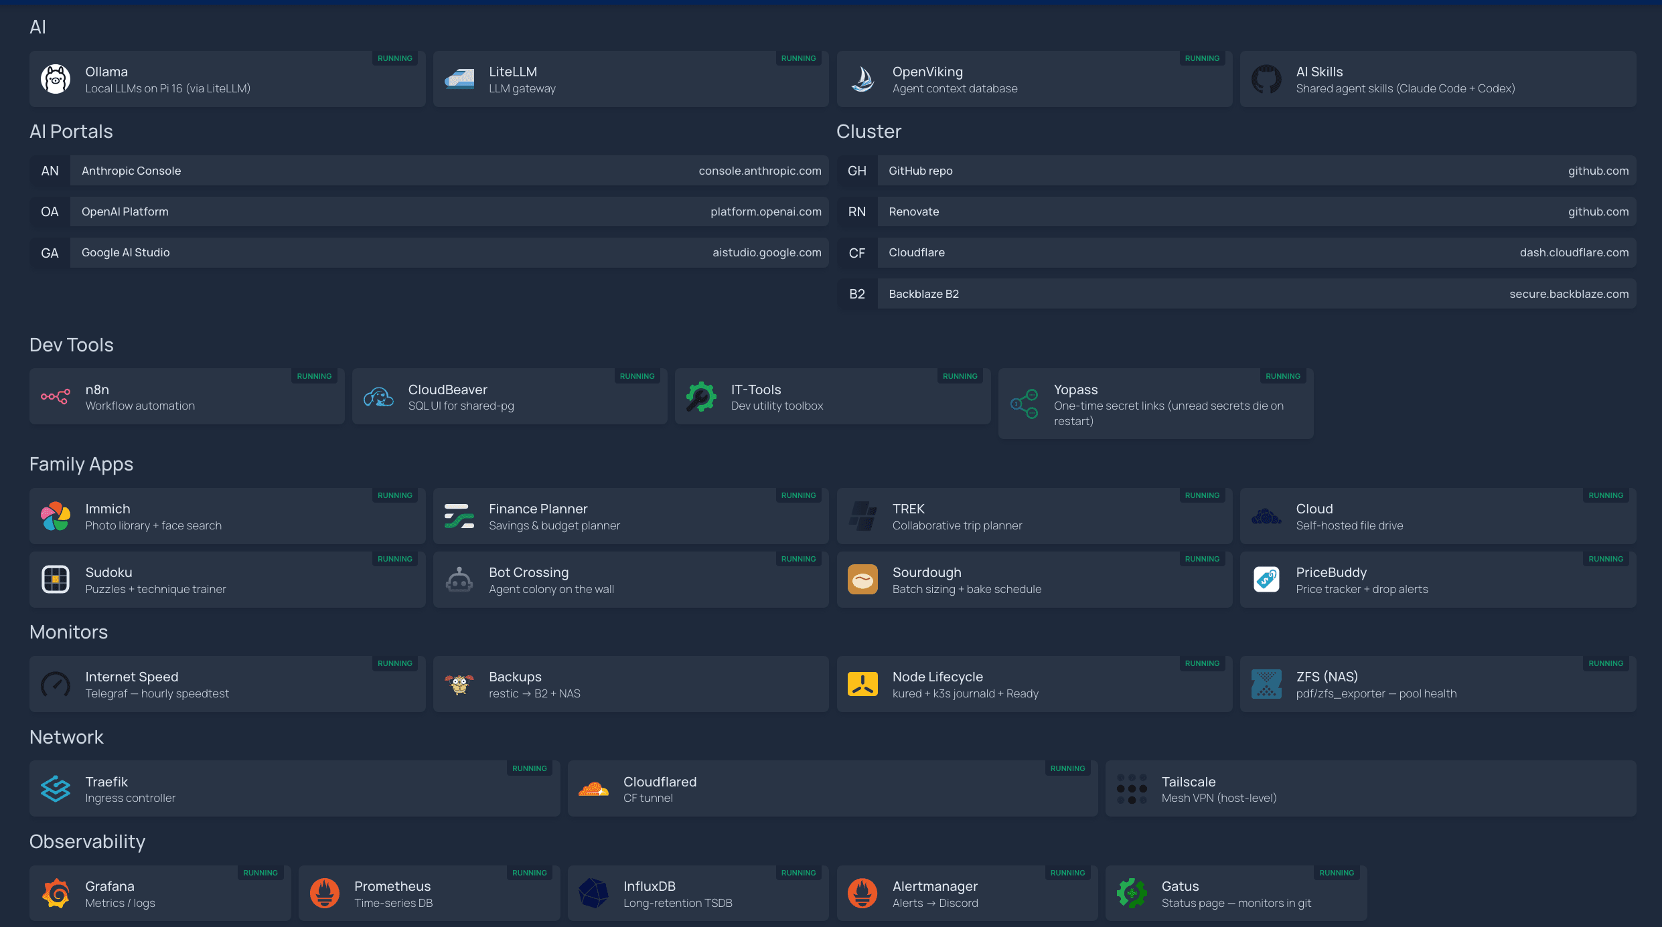Click the RUNNING status on Gatus
1662x927 pixels.
pyautogui.click(x=1337, y=873)
